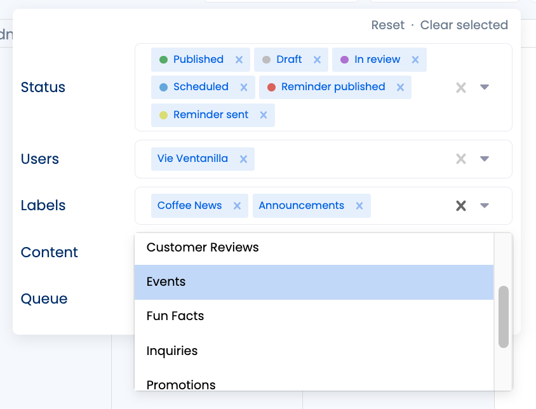Click the Reset link
The height and width of the screenshot is (409, 536).
pos(388,25)
